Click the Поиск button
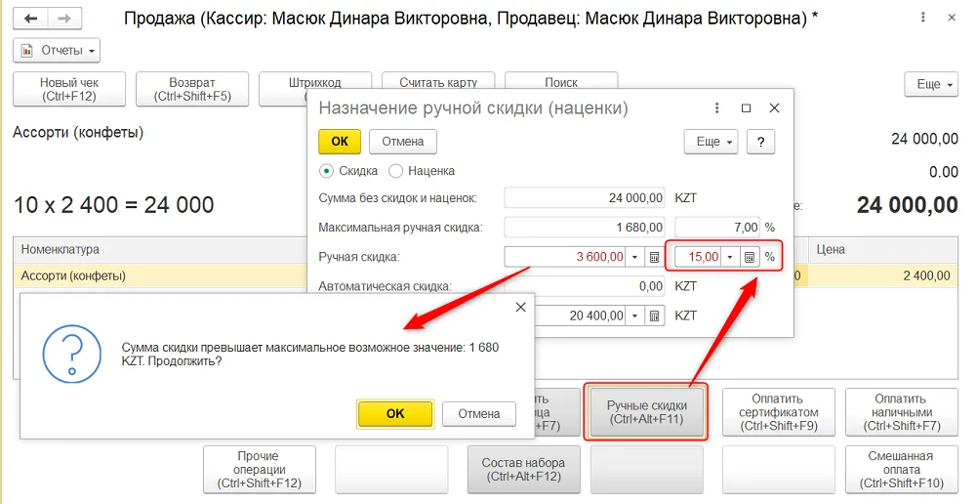This screenshot has width=976, height=504. pyautogui.click(x=561, y=81)
